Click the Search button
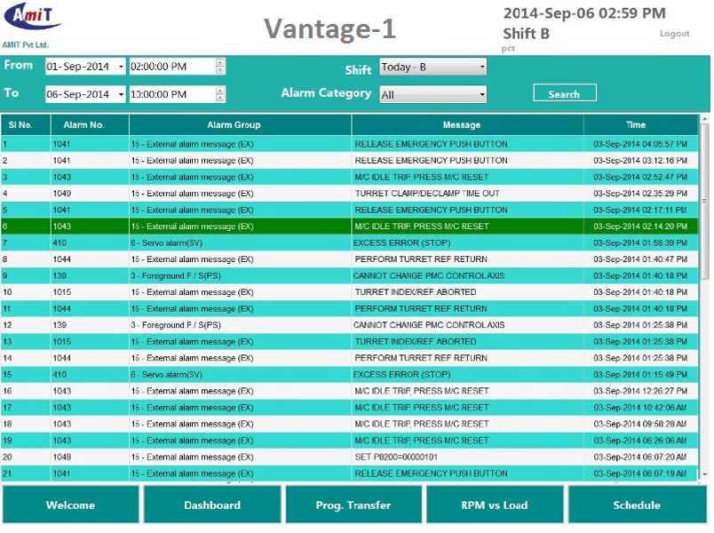Image resolution: width=714 pixels, height=533 pixels. click(x=565, y=93)
